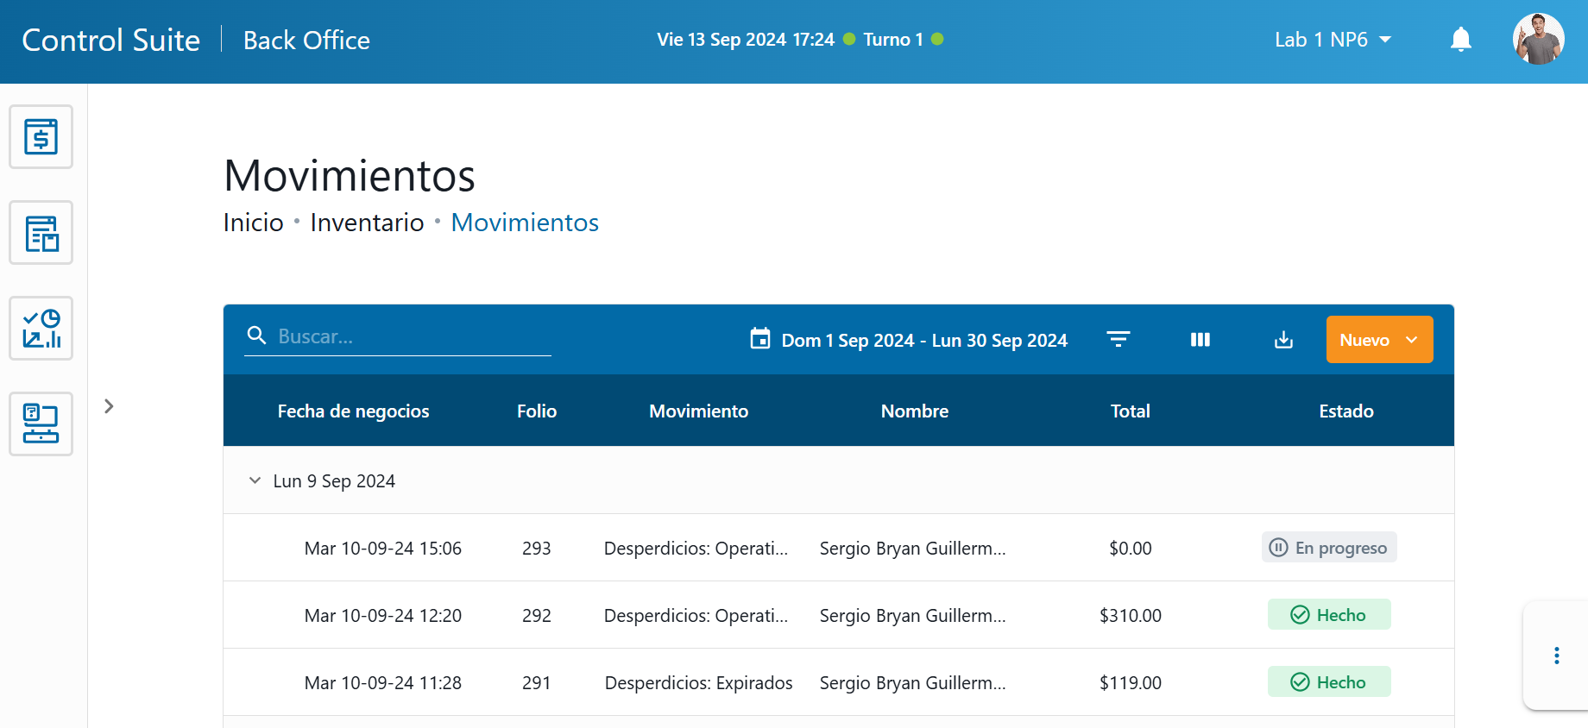Open the three-dot floating options menu
1588x728 pixels.
click(1556, 656)
